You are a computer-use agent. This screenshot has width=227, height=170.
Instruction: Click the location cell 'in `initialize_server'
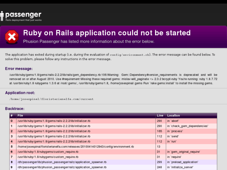pos(180,167)
